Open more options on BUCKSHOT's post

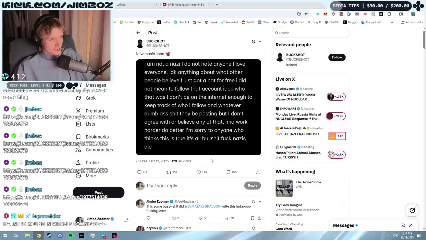[x=259, y=41]
